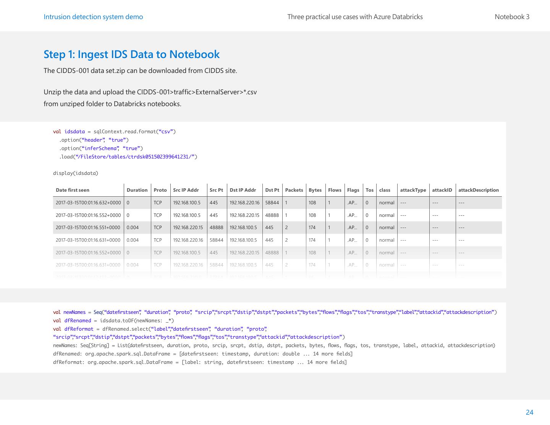Select the 'attackType' column header
This screenshot has height=425, width=550.
point(413,190)
